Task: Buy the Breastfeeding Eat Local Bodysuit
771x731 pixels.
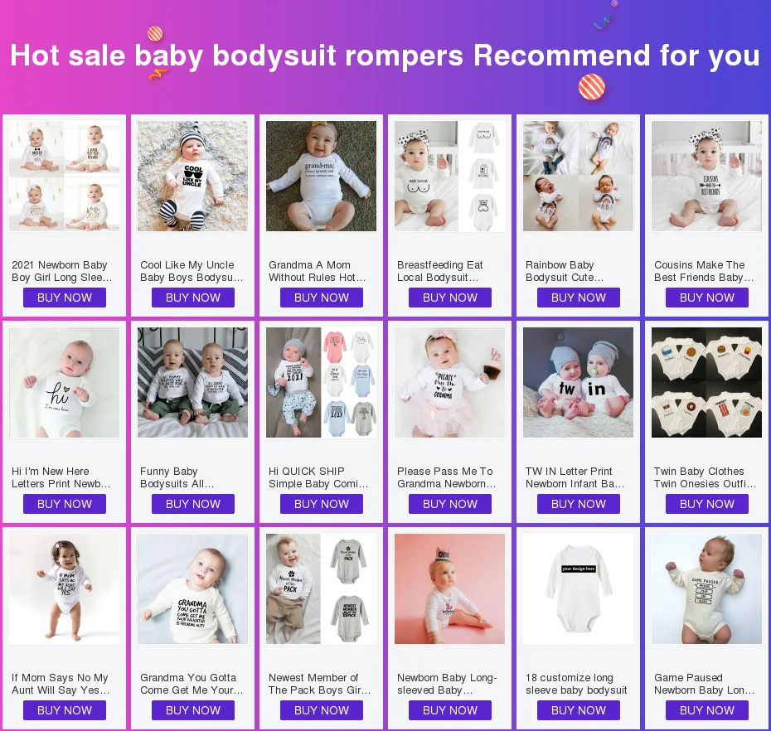Action: [450, 298]
